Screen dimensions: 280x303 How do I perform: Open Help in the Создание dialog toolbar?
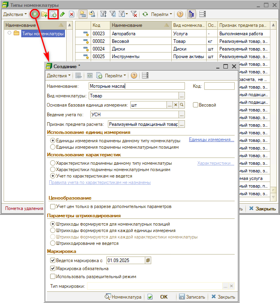pyautogui.click(x=134, y=75)
